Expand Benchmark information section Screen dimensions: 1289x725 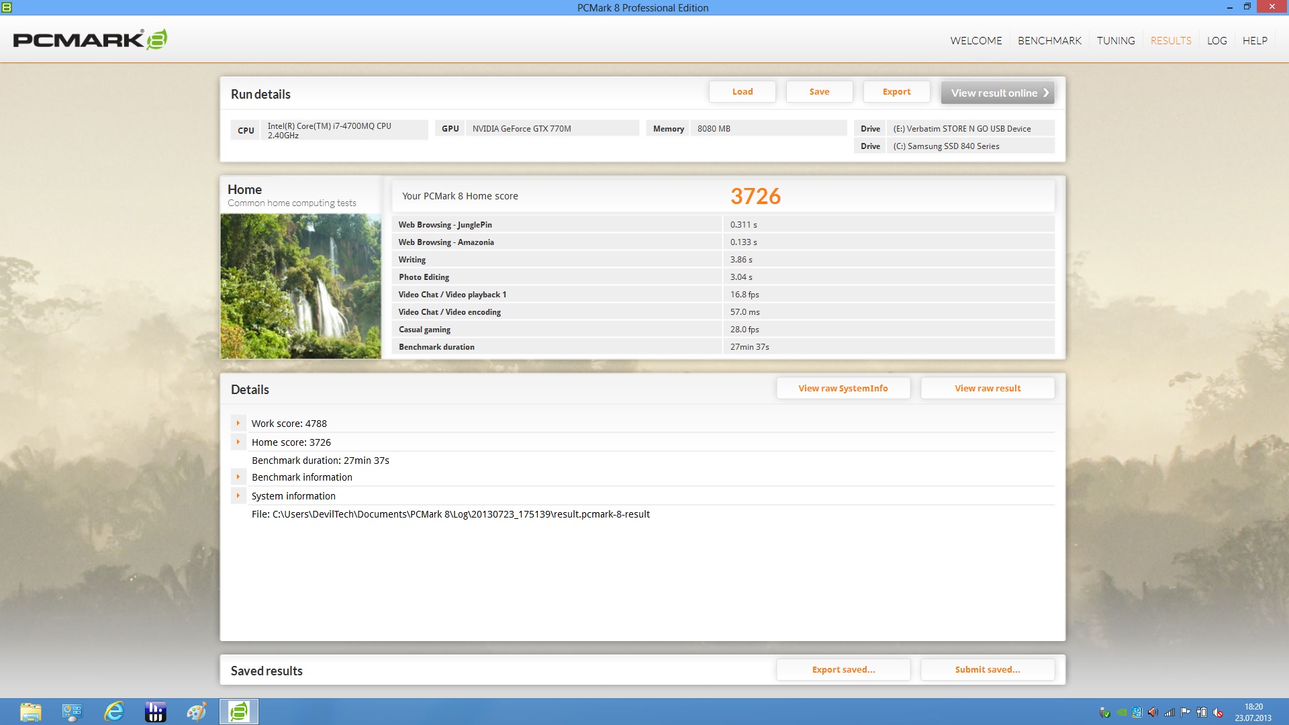(x=238, y=477)
